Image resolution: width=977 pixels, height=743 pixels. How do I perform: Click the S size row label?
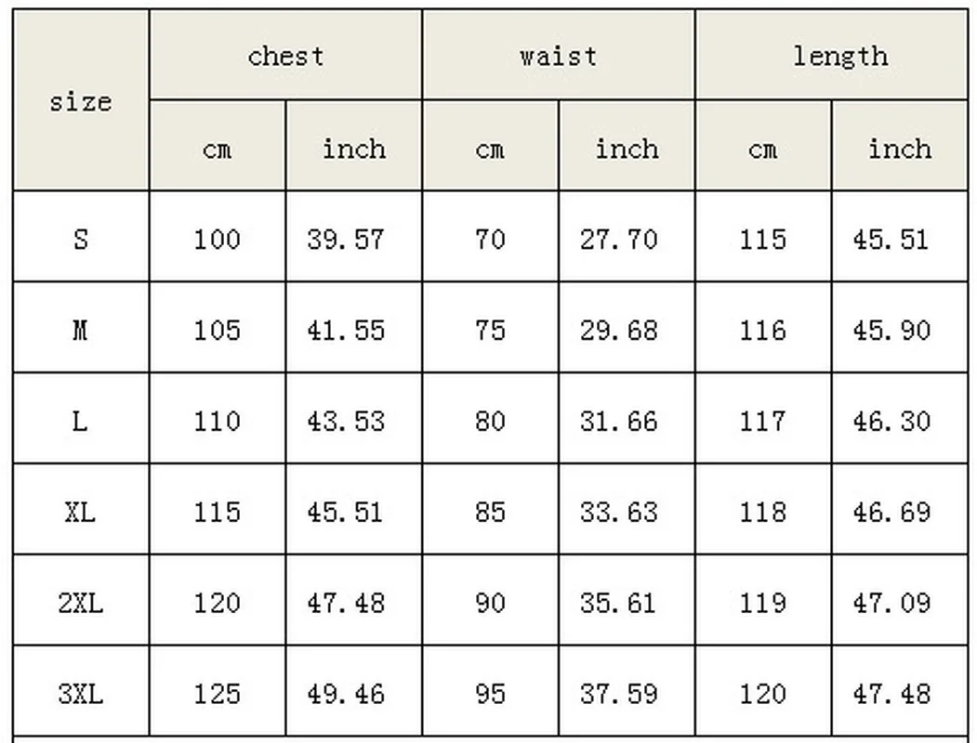pyautogui.click(x=81, y=240)
